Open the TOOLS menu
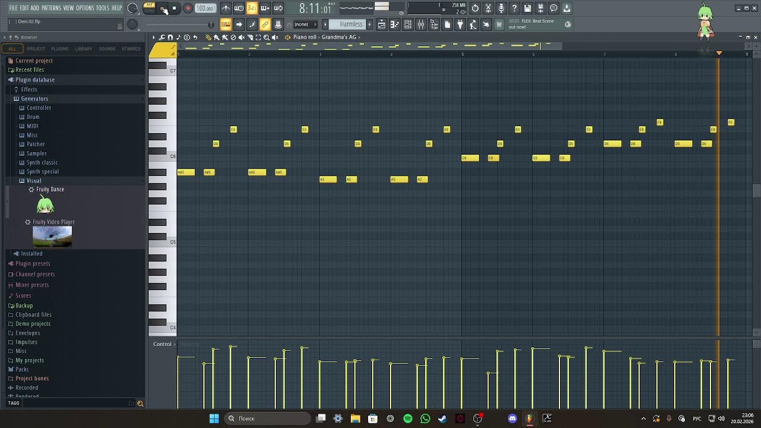Viewport: 761px width, 428px height. [x=103, y=8]
